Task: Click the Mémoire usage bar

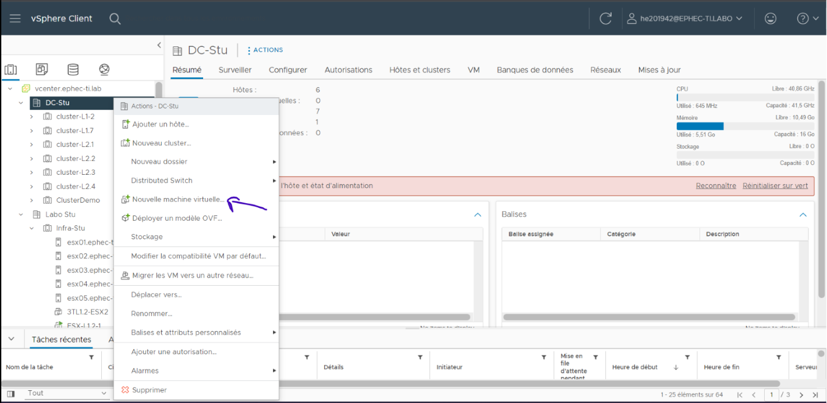Action: 745,126
